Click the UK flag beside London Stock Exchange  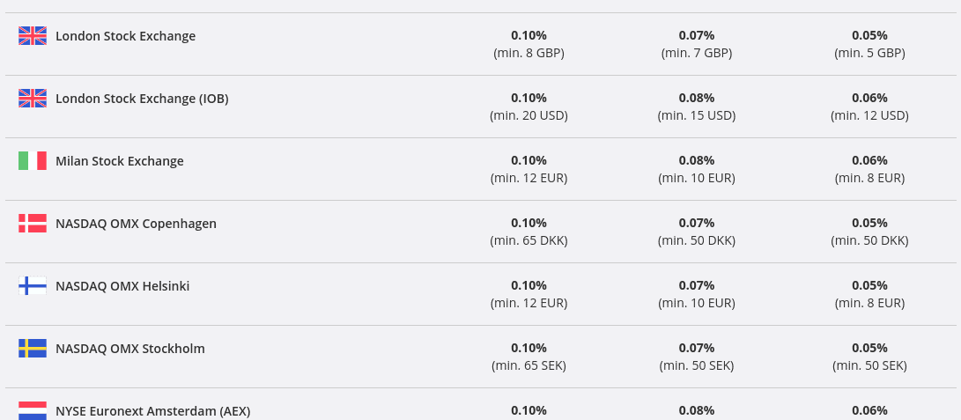coord(33,35)
